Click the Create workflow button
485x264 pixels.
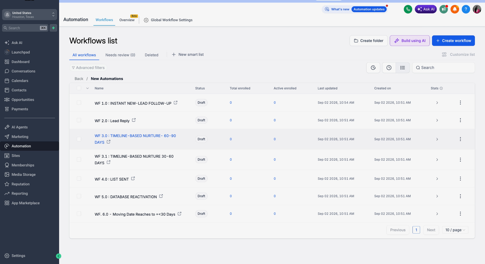click(453, 41)
